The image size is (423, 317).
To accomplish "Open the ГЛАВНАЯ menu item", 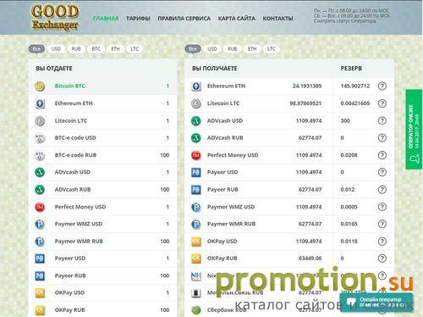I will coord(106,19).
